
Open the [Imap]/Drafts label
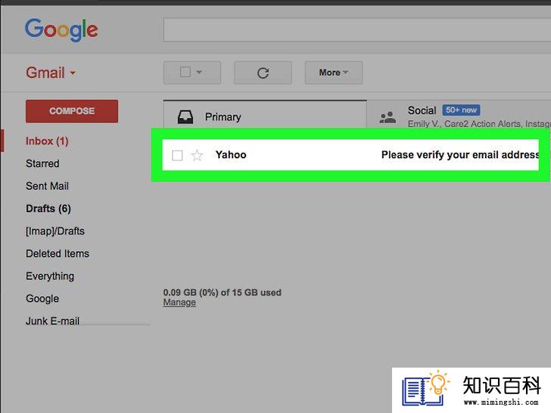click(55, 231)
